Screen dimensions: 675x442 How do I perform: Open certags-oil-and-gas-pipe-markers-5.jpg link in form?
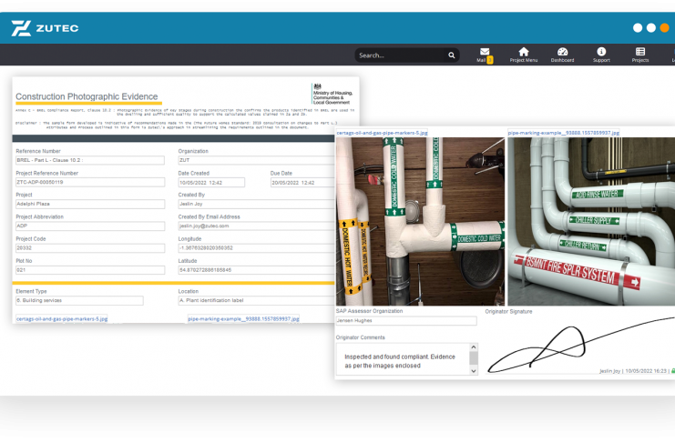coord(62,319)
